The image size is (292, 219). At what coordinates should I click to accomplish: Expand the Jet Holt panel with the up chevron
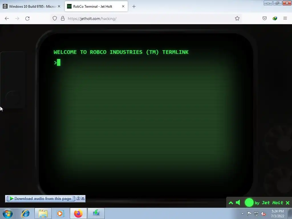pyautogui.click(x=231, y=203)
